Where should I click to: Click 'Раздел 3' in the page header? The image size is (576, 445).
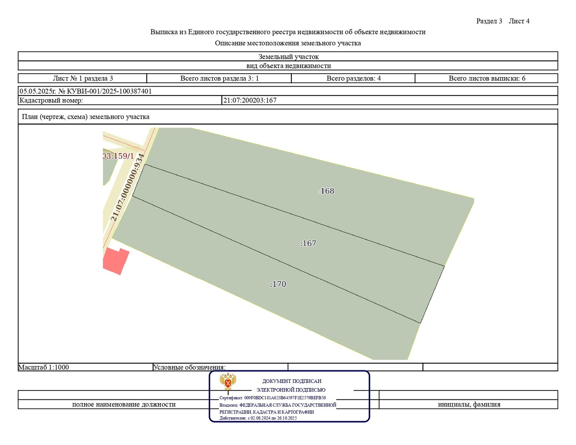point(489,21)
